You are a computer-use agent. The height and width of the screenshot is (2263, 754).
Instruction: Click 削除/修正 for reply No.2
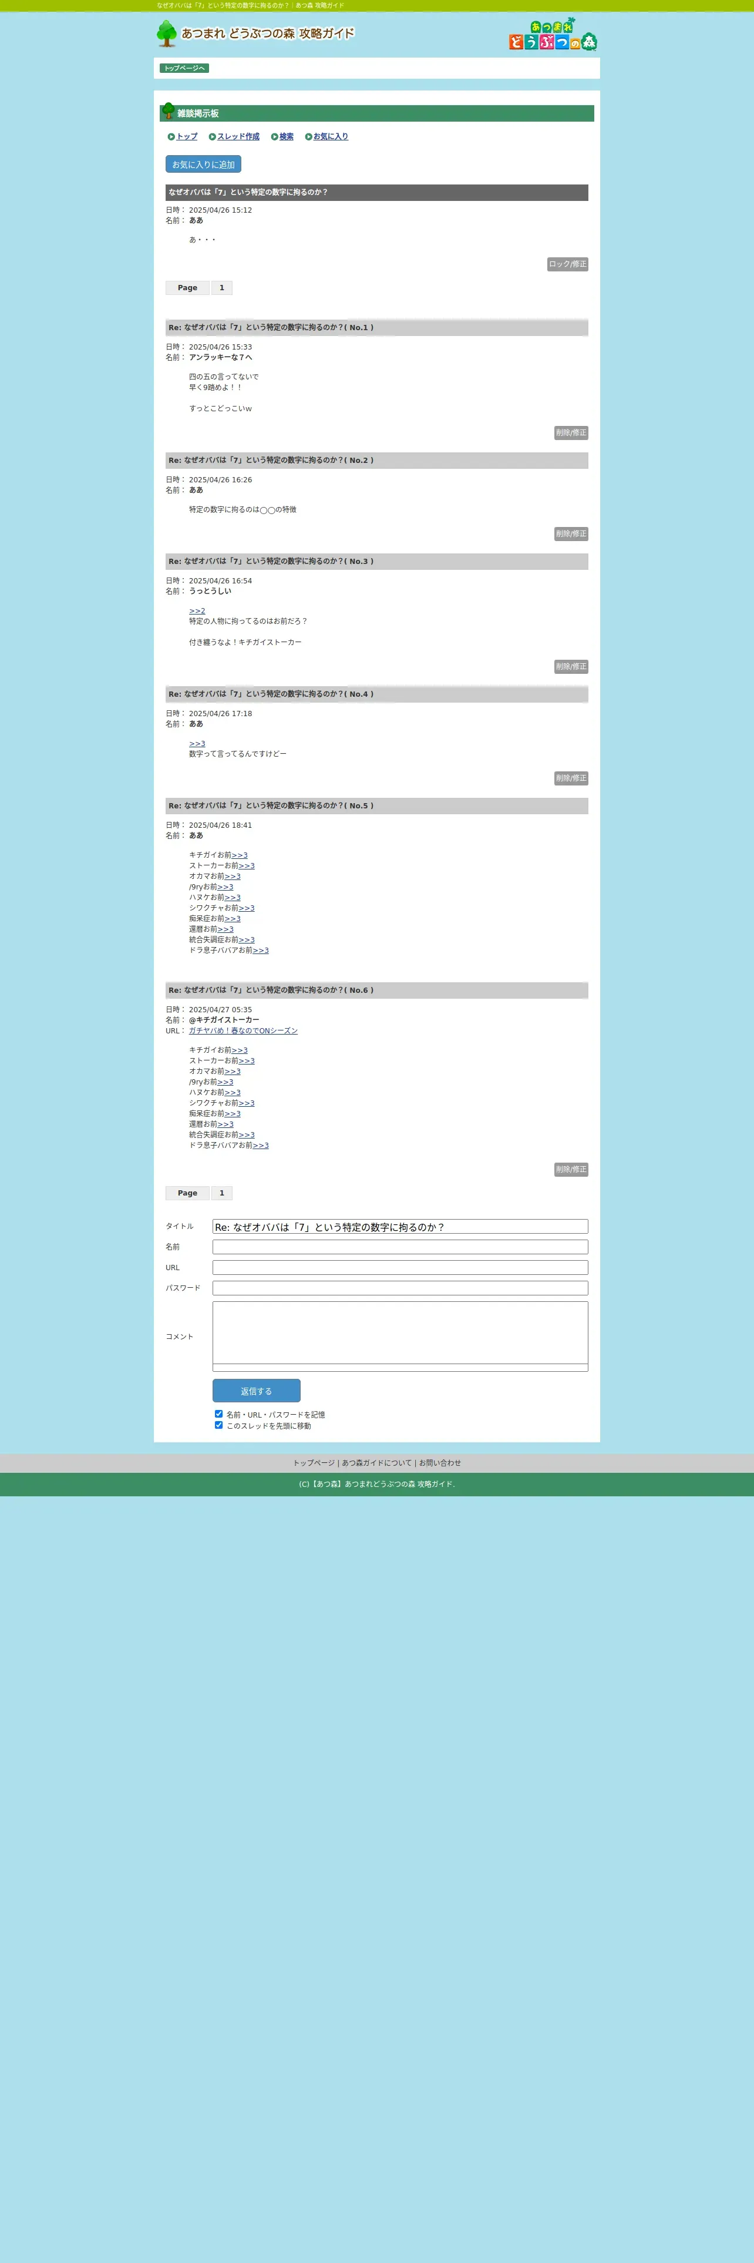click(571, 534)
